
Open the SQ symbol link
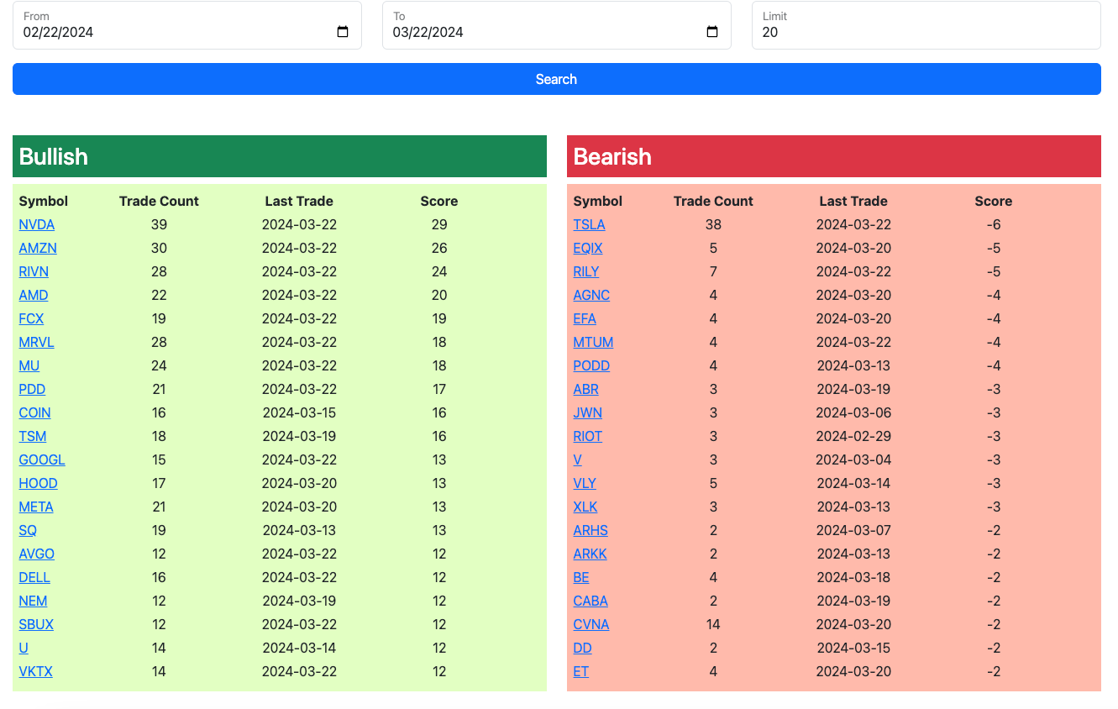coord(28,530)
